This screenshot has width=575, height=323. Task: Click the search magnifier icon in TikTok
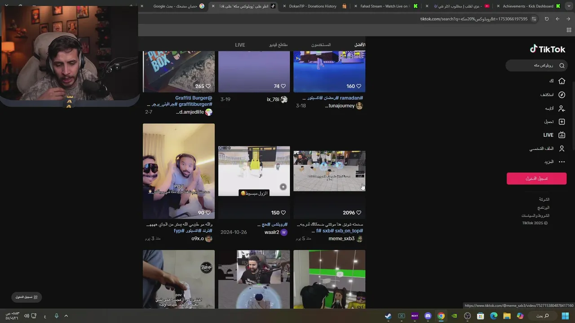pyautogui.click(x=562, y=65)
